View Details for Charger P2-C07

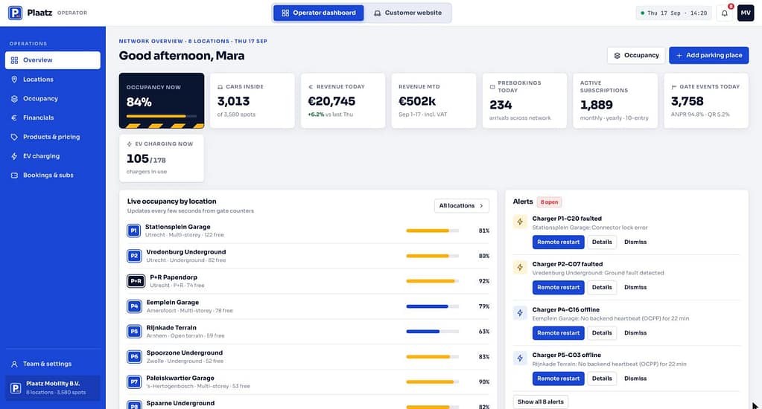(x=602, y=287)
